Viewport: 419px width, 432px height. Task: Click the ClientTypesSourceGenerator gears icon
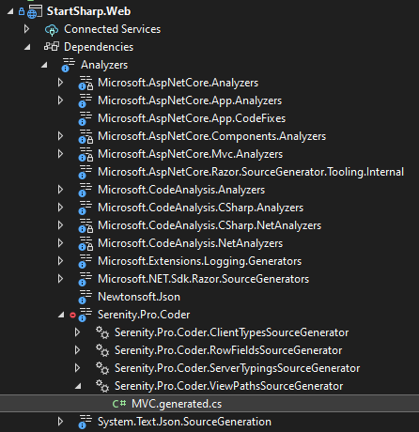click(102, 332)
